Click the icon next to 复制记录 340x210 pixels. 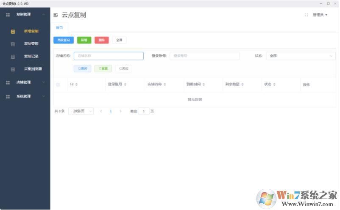coord(13,57)
